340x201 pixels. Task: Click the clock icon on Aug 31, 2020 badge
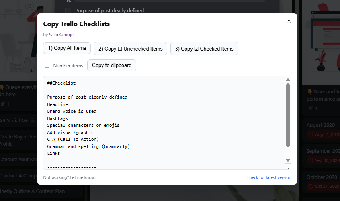pyautogui.click(x=311, y=134)
